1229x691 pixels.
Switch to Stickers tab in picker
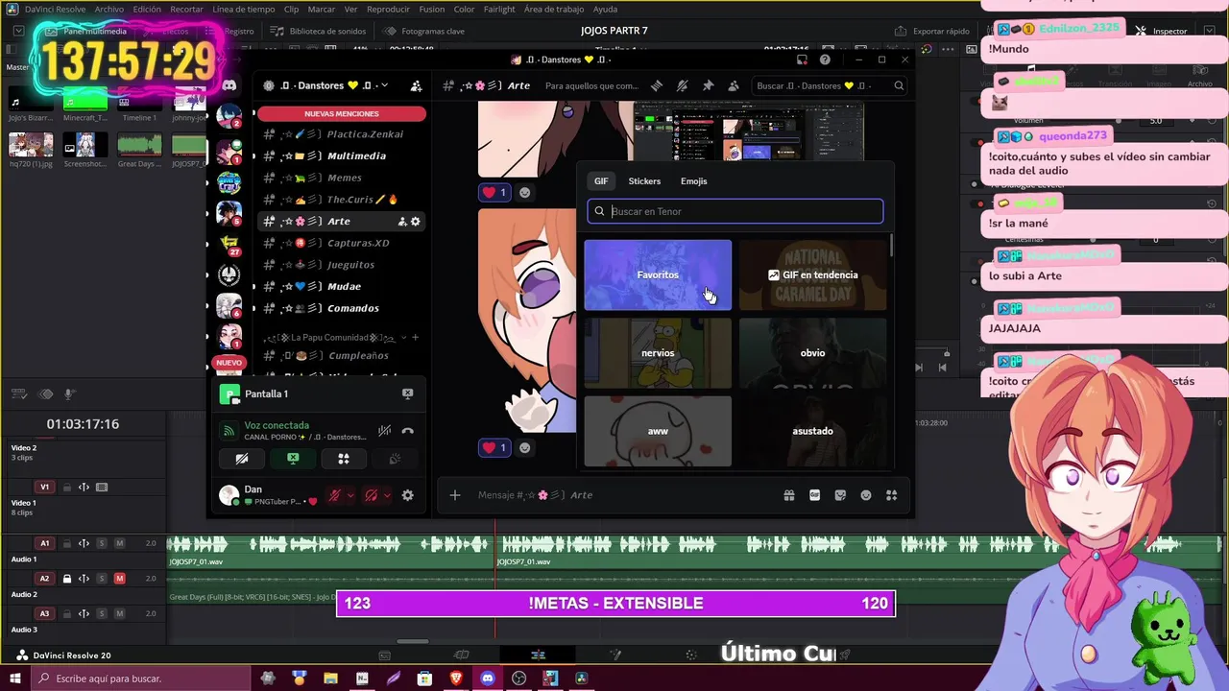644,181
